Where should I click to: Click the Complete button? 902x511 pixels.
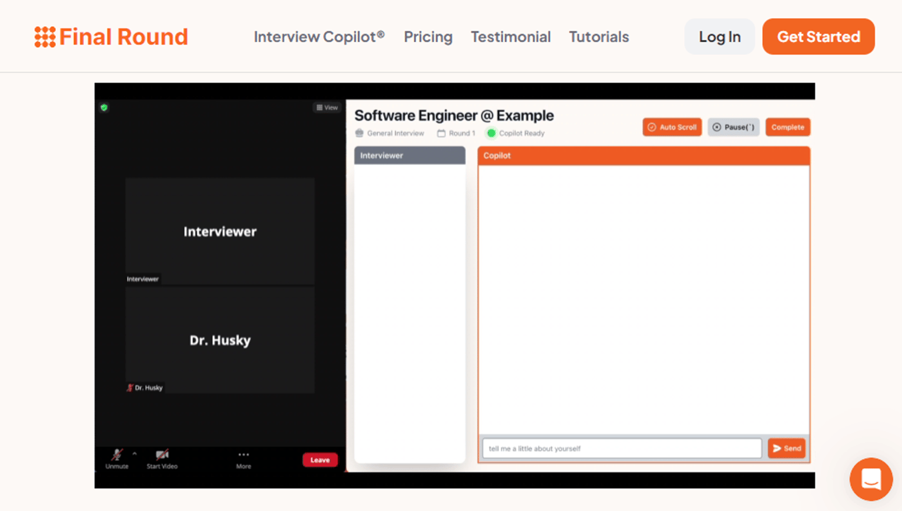pyautogui.click(x=788, y=127)
